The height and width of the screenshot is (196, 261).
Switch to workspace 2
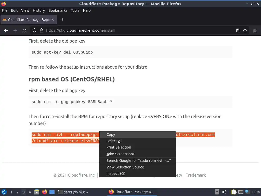pos(18,192)
